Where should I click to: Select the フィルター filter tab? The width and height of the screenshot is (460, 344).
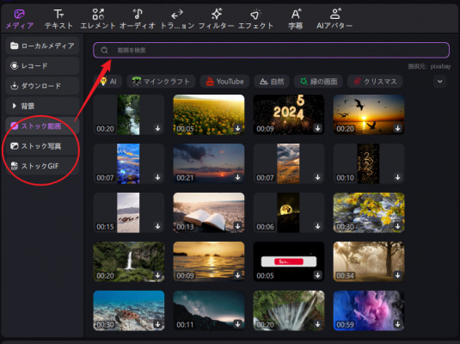point(216,19)
